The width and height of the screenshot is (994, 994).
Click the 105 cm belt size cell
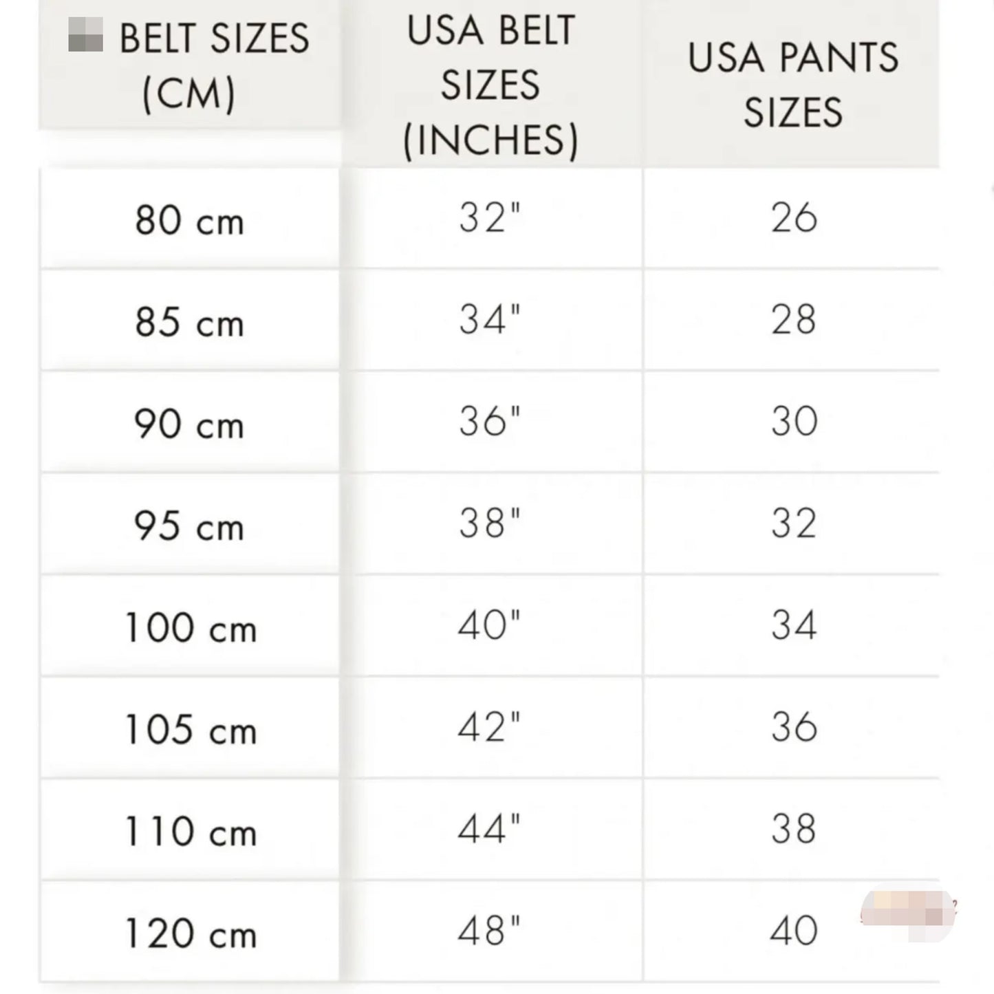[x=190, y=728]
